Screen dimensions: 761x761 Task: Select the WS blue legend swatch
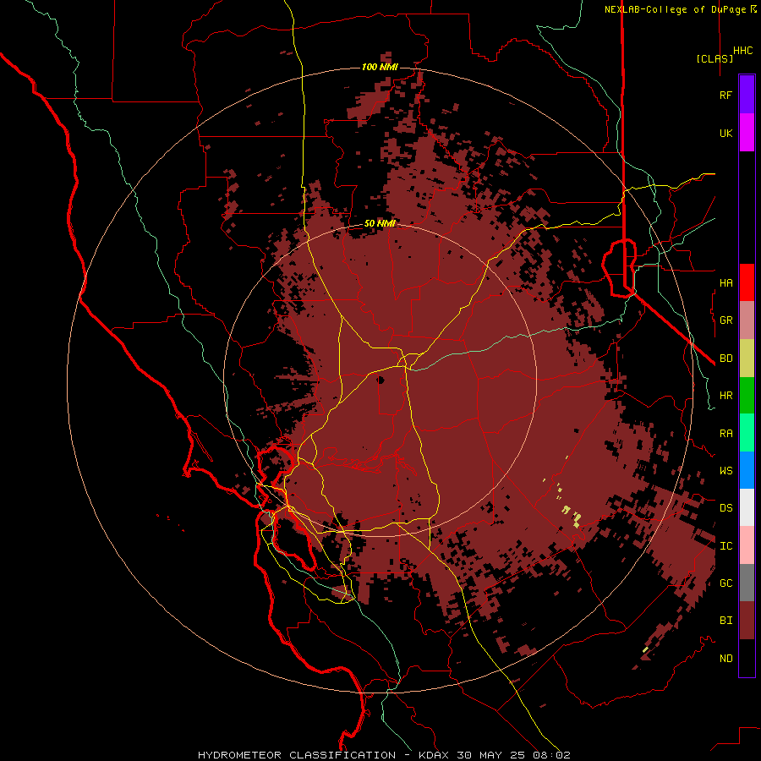tap(747, 470)
